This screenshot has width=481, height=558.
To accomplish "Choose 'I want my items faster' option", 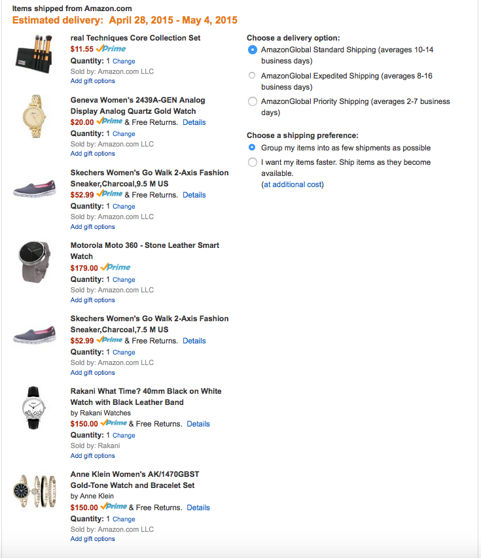I will click(x=253, y=162).
